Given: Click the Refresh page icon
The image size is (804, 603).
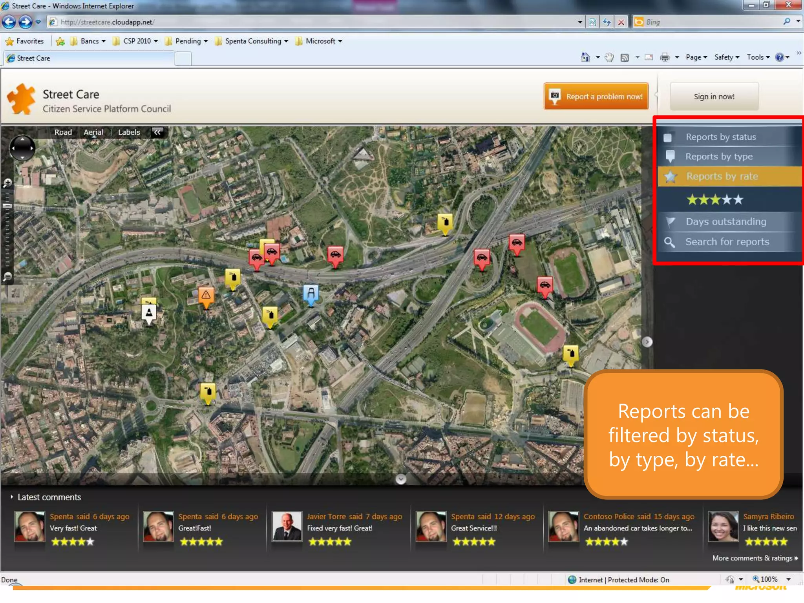Looking at the screenshot, I should coord(607,22).
